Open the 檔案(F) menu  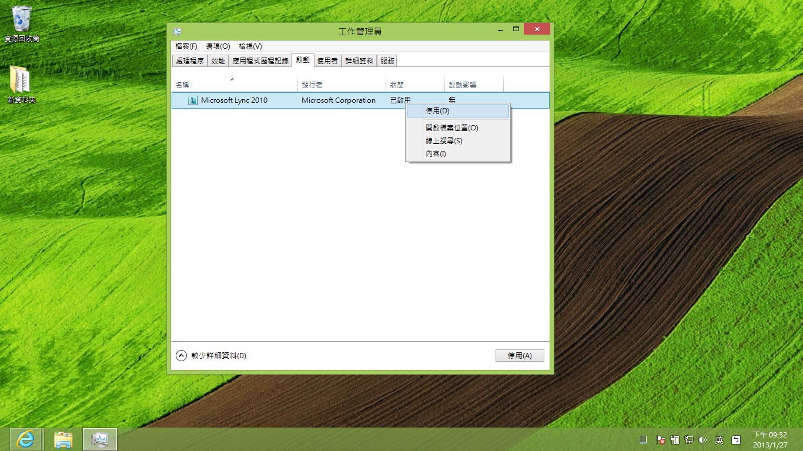(186, 46)
